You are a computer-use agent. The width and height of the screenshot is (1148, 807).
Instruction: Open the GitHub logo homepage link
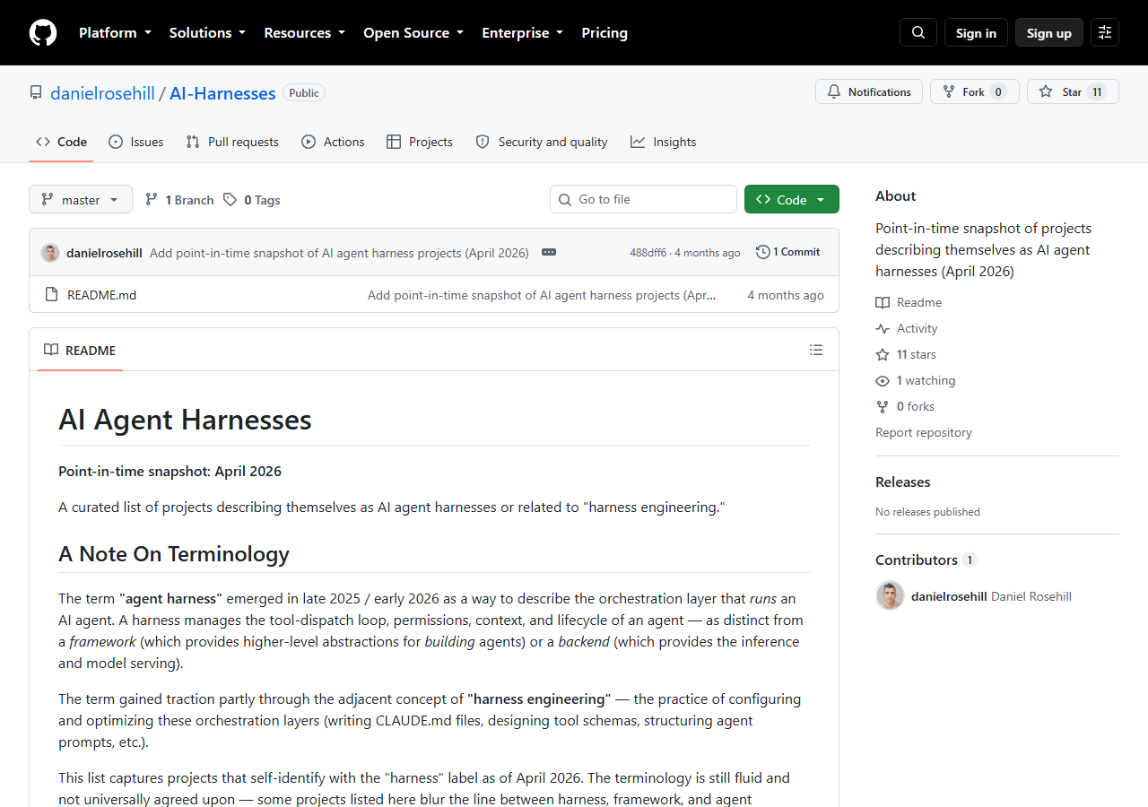pyautogui.click(x=43, y=32)
